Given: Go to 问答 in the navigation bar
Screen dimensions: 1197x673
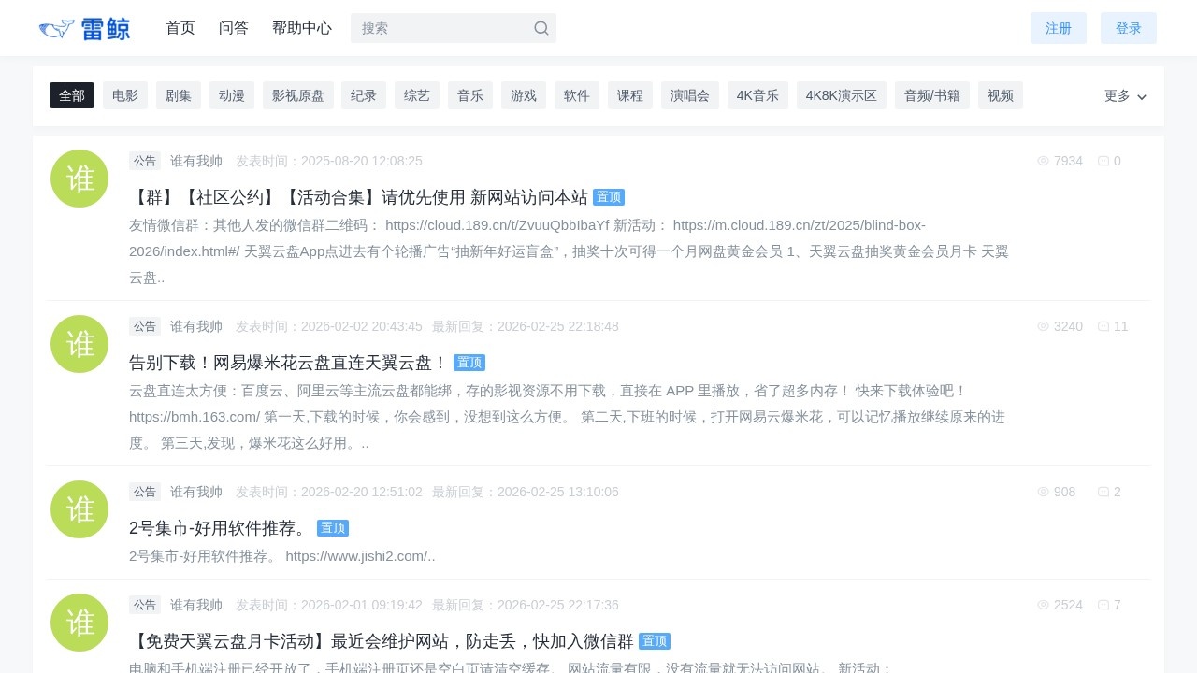Looking at the screenshot, I should (234, 28).
